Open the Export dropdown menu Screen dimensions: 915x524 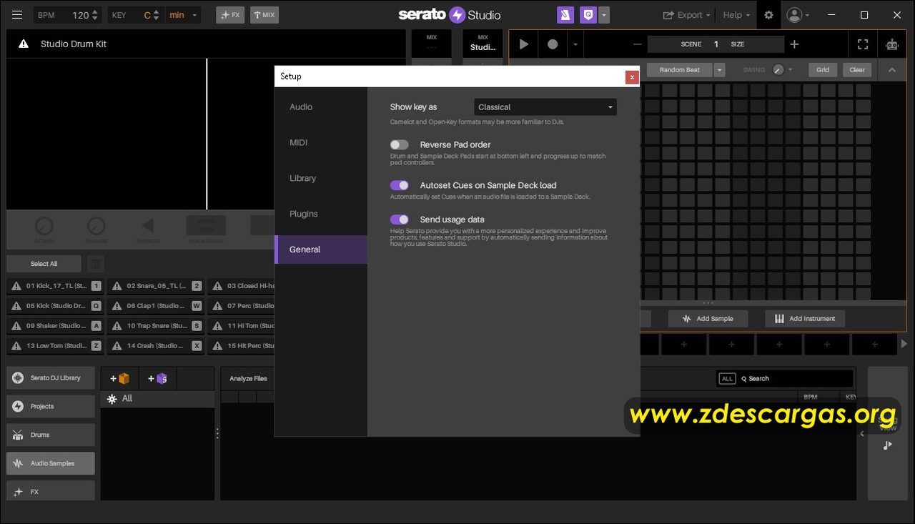pos(687,15)
